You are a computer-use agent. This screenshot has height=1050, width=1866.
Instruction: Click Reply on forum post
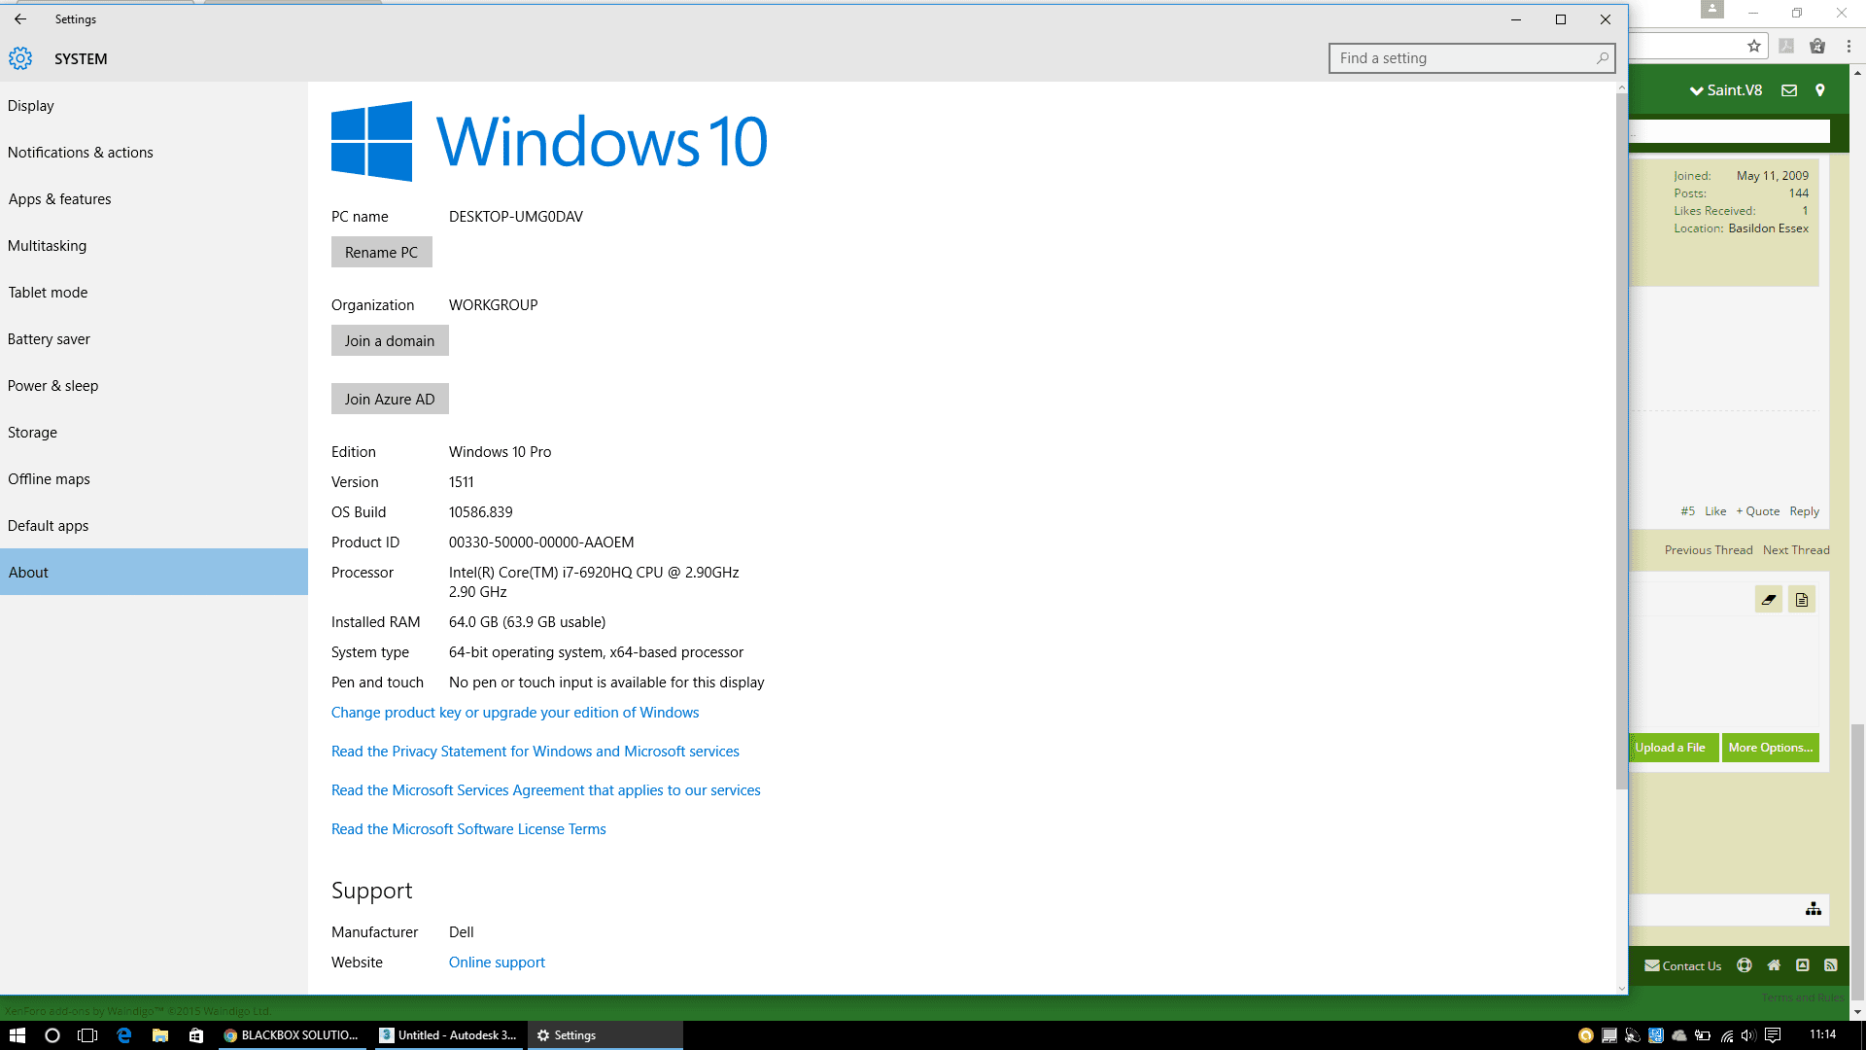coord(1805,511)
